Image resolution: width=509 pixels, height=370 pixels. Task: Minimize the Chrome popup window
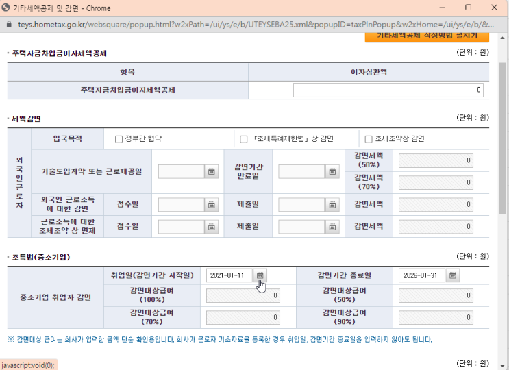tap(442, 8)
